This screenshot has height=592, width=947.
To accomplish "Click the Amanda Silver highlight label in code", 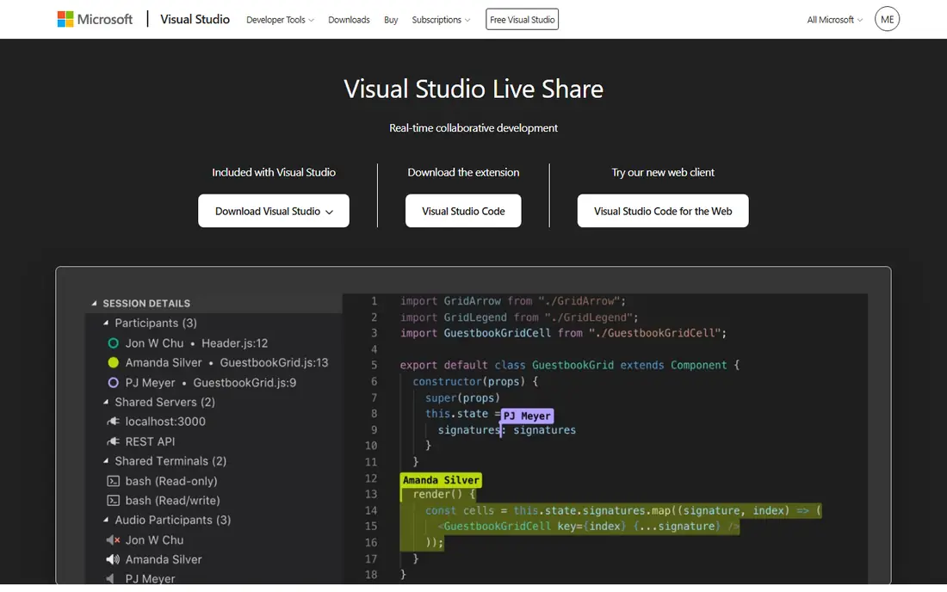I will pos(441,480).
